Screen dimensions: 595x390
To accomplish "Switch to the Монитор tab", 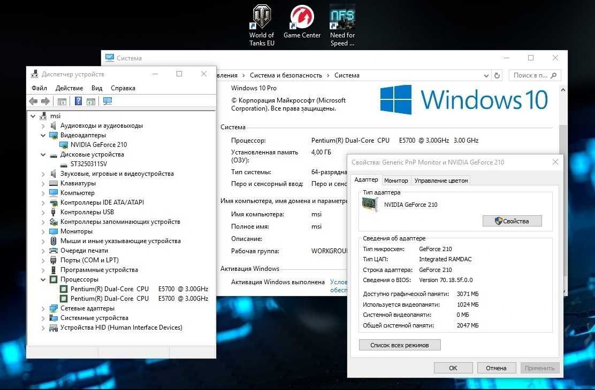I will click(396, 181).
